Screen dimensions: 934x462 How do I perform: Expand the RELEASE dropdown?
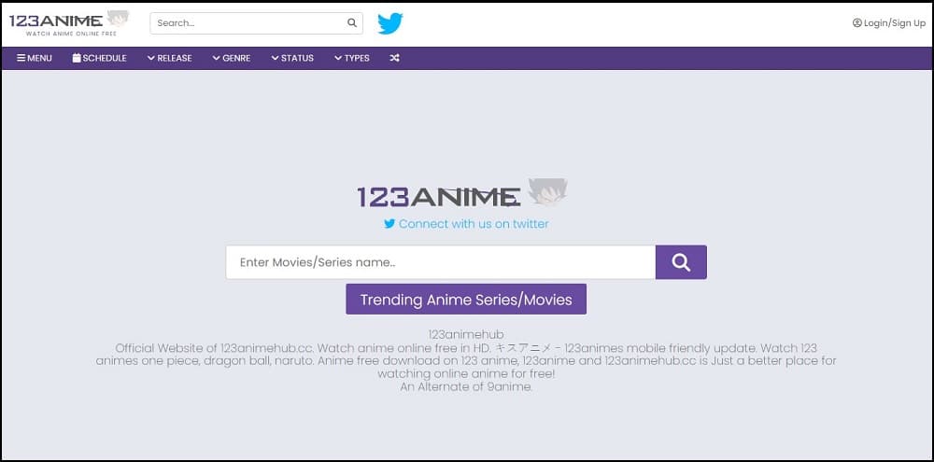click(x=170, y=59)
